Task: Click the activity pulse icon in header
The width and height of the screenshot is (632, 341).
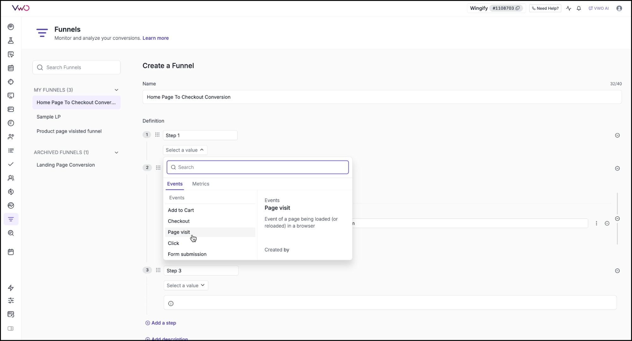Action: click(568, 9)
